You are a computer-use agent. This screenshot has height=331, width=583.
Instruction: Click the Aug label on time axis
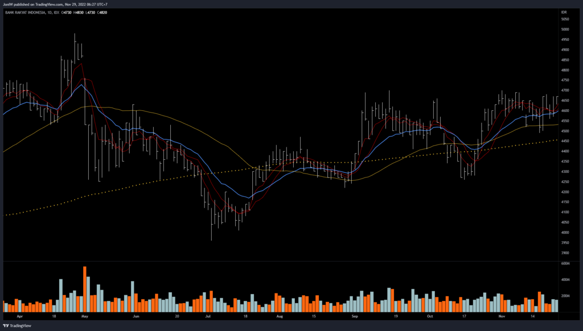tap(280, 316)
